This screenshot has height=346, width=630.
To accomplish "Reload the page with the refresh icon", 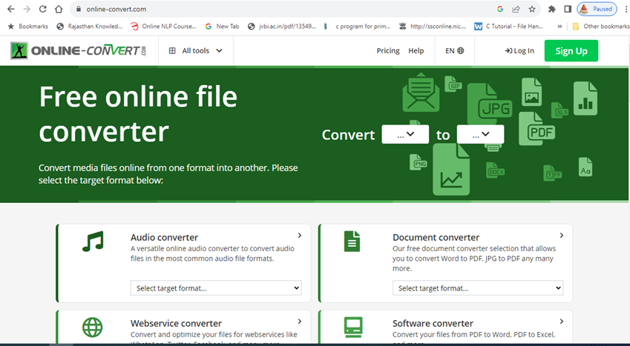I will (x=42, y=9).
